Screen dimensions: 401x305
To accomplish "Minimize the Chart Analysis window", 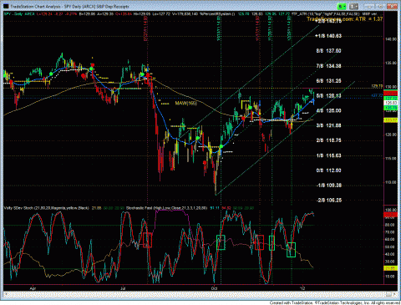I will [369, 6].
